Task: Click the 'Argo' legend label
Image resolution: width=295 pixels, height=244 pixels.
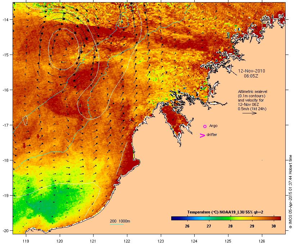Action: (x=213, y=126)
